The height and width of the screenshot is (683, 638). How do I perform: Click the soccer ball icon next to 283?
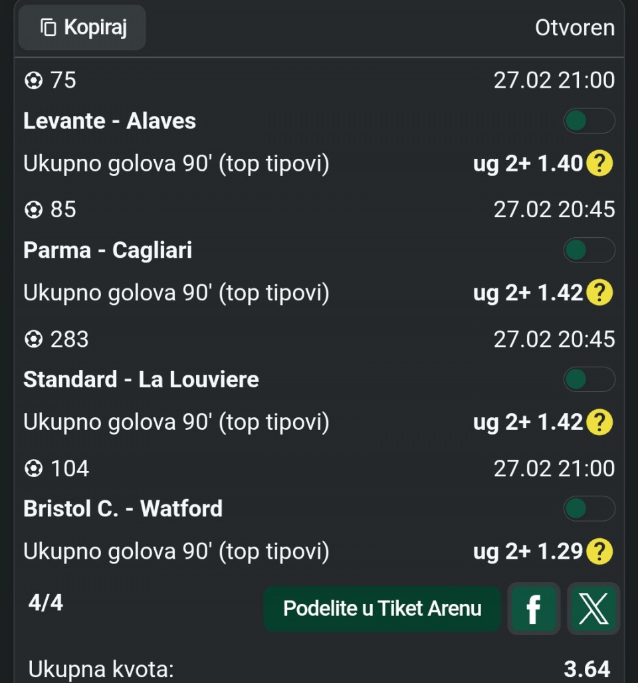[x=33, y=340]
